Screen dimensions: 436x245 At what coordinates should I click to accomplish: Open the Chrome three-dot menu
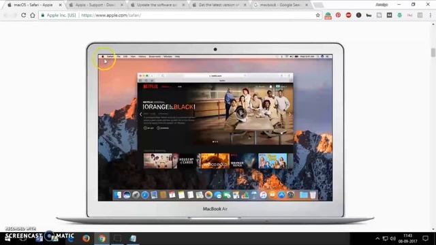[430, 15]
